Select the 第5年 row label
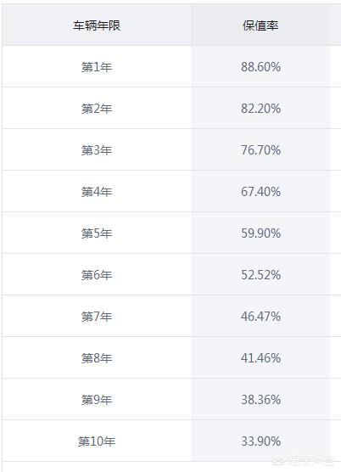 pyautogui.click(x=97, y=233)
